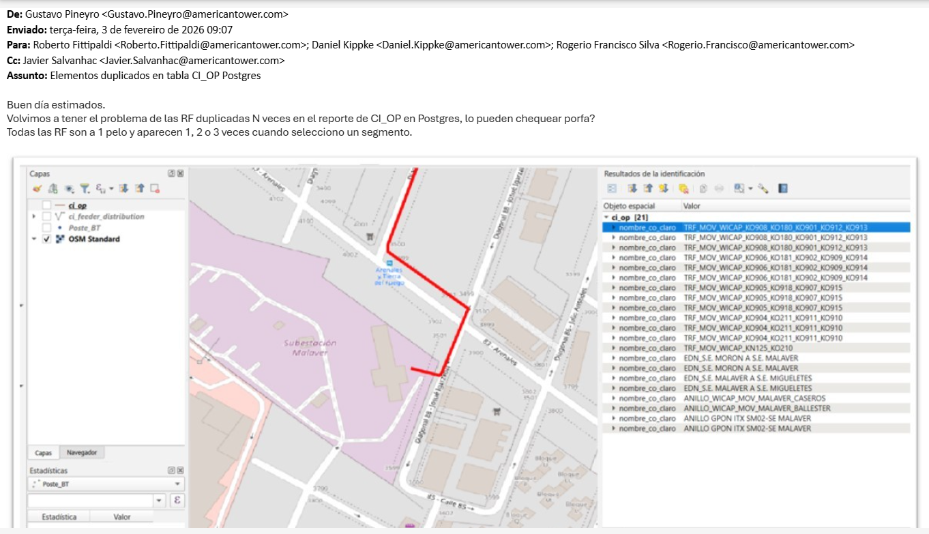
Task: Uncheck the OSM Standard layer
Action: point(46,239)
